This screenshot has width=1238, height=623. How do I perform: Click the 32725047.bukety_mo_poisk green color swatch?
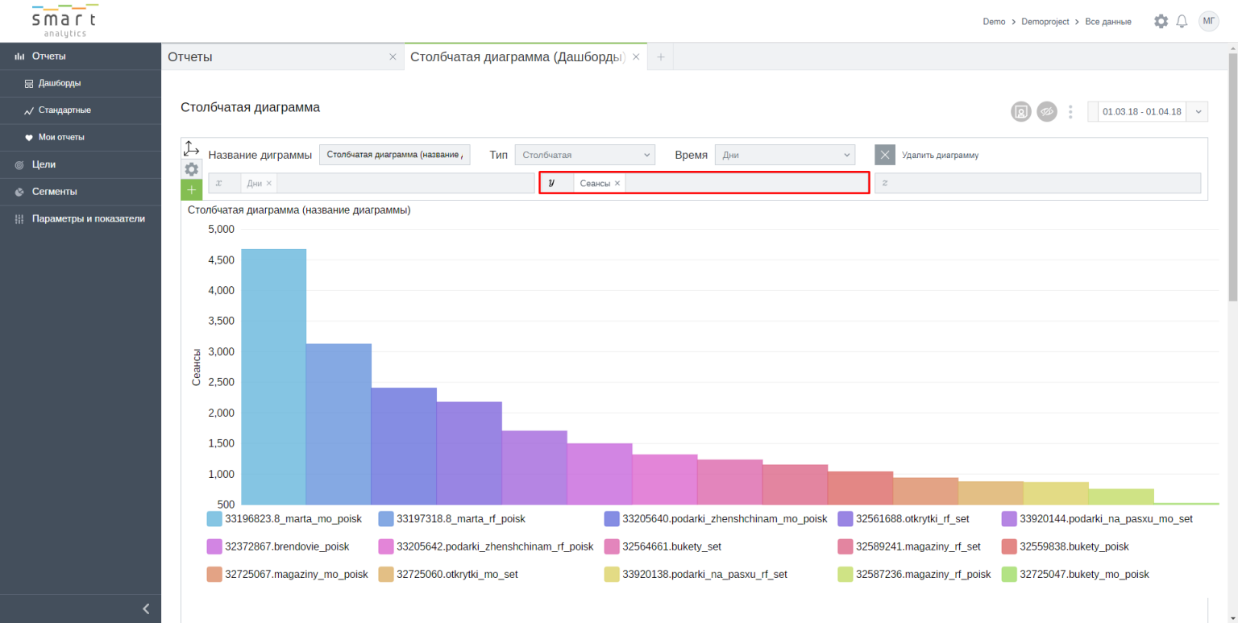[x=1008, y=574]
